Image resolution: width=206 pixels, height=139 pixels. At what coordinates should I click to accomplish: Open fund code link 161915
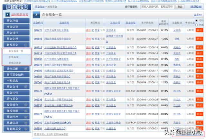point(38,47)
